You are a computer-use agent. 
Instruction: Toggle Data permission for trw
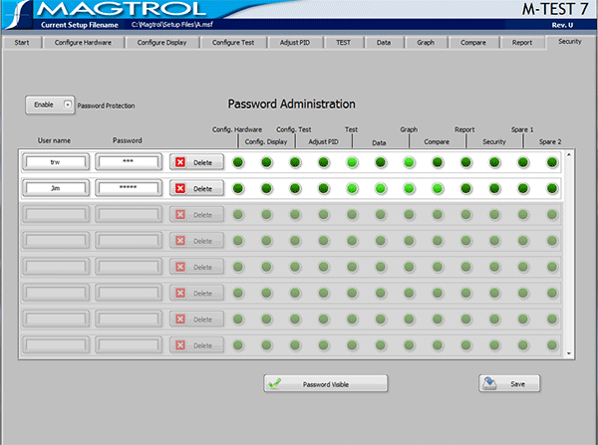click(381, 162)
